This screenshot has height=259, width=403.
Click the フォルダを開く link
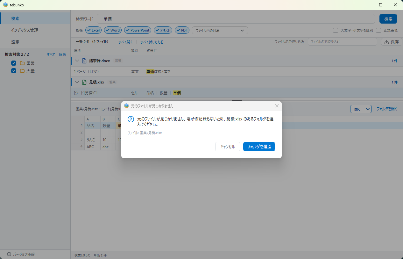coord(387,109)
